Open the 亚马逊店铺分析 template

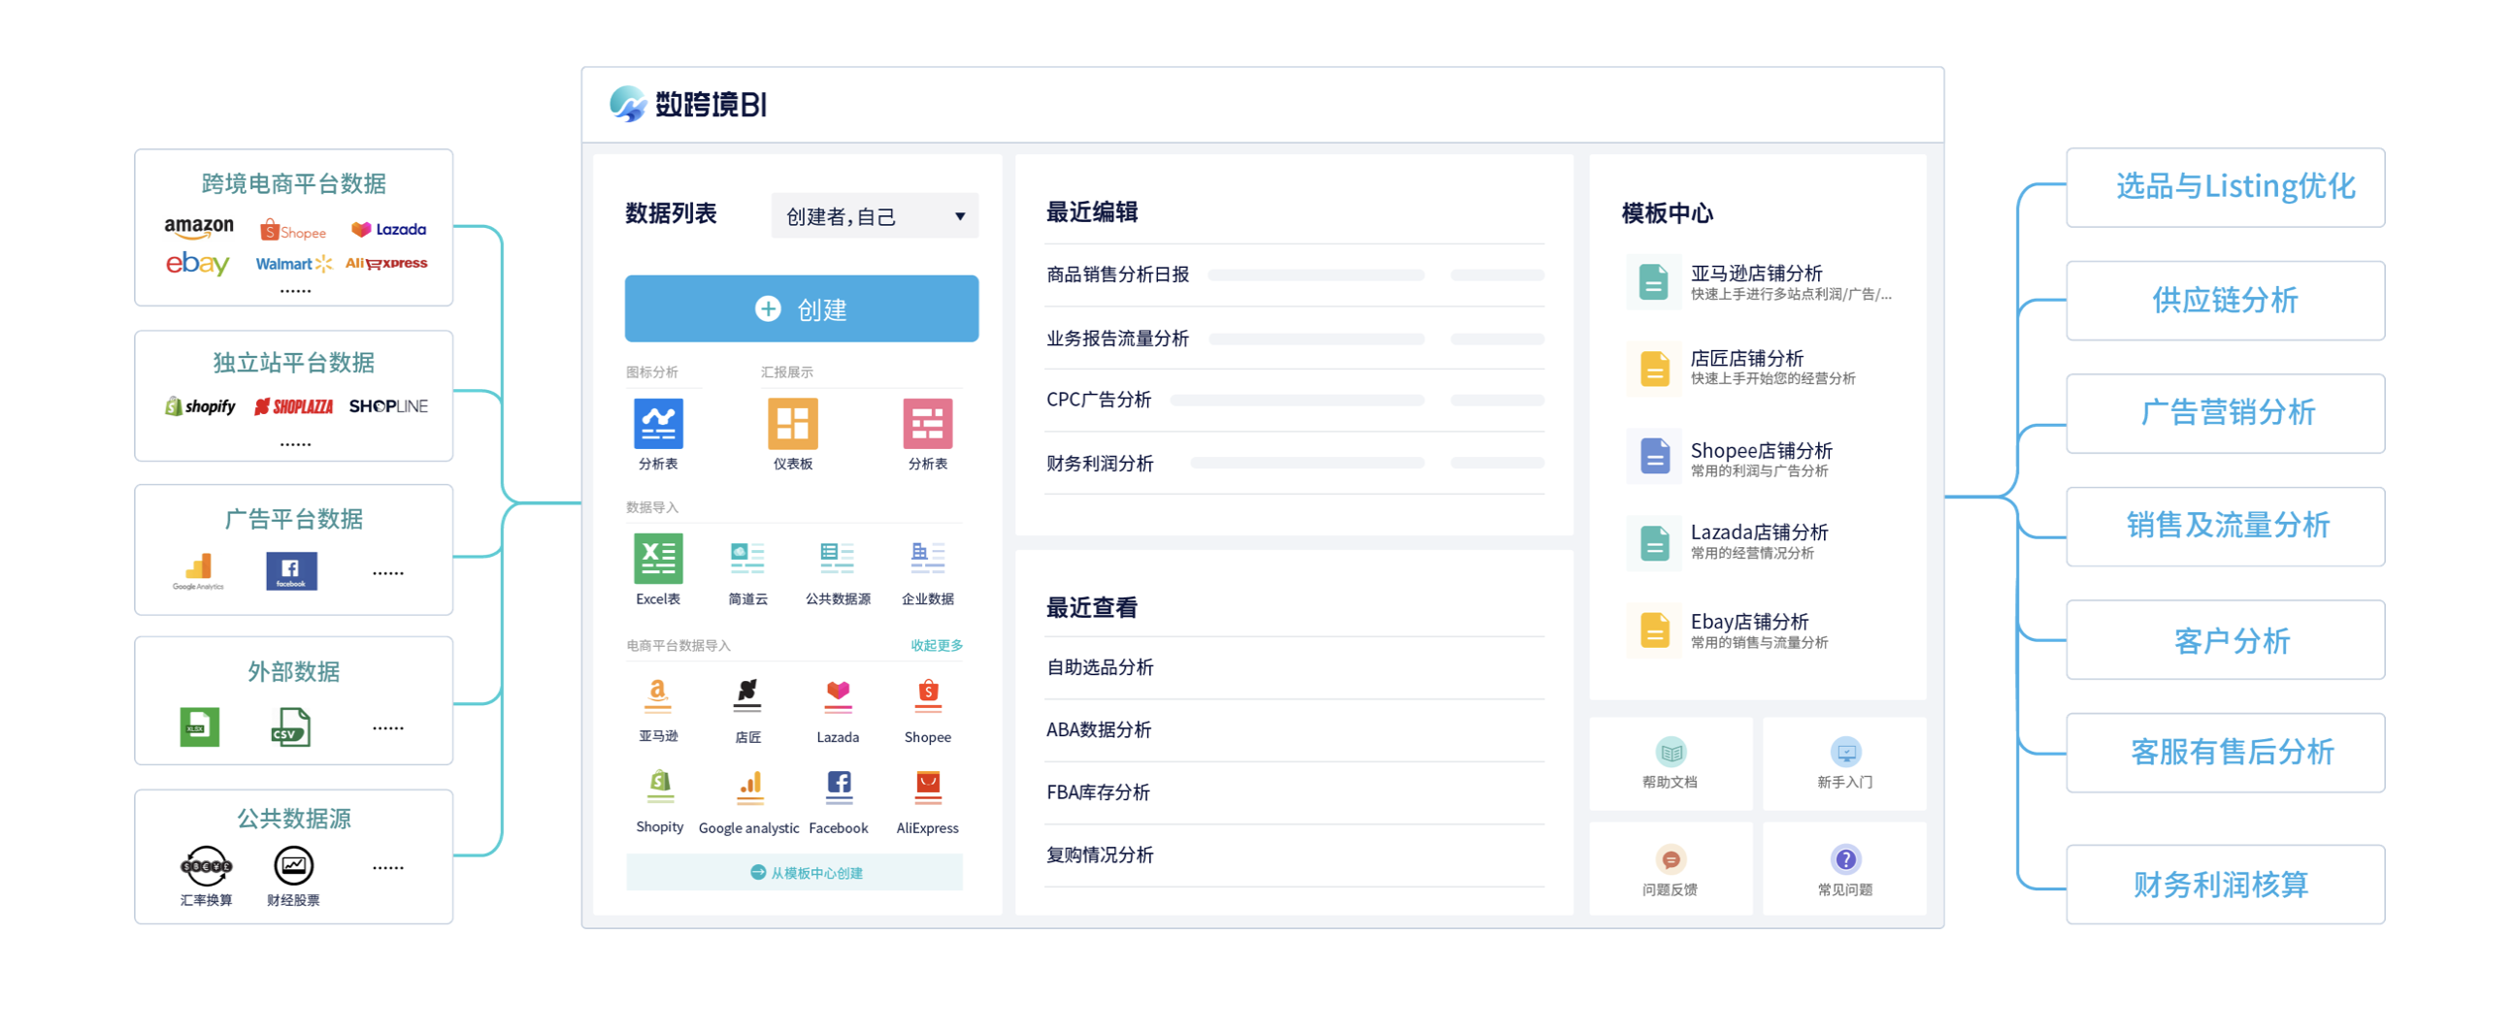pyautogui.click(x=1760, y=282)
